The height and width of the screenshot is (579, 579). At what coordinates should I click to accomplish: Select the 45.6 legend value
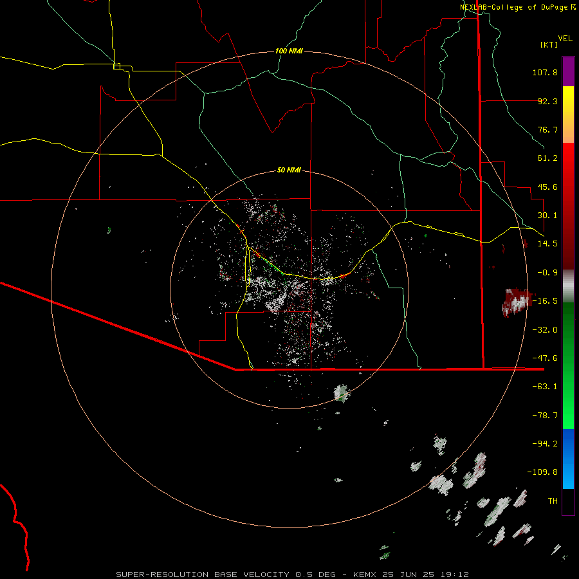pos(547,187)
